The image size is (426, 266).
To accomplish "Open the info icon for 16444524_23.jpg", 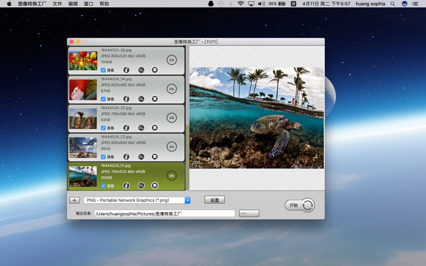I will point(126,157).
